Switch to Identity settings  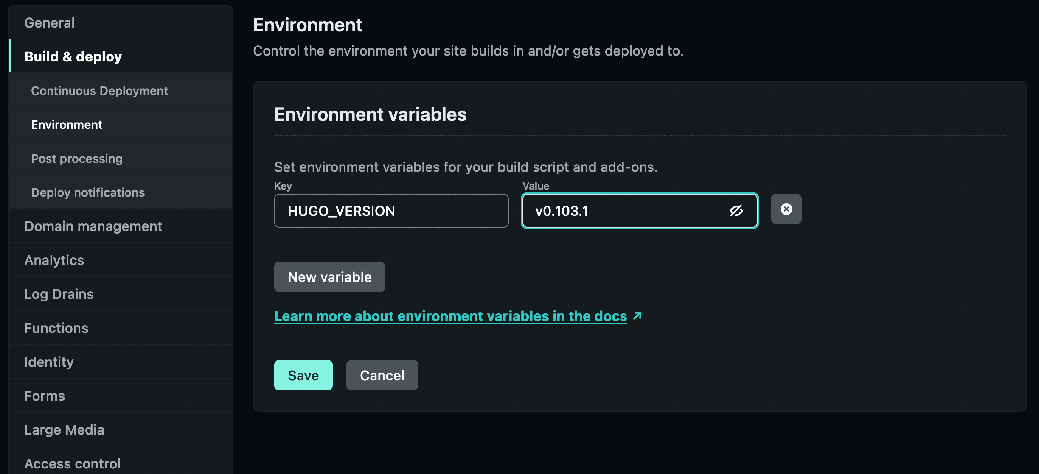click(x=49, y=362)
